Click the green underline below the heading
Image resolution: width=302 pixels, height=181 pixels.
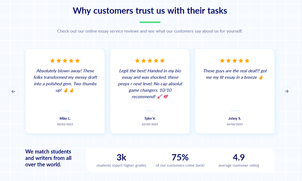pyautogui.click(x=150, y=22)
